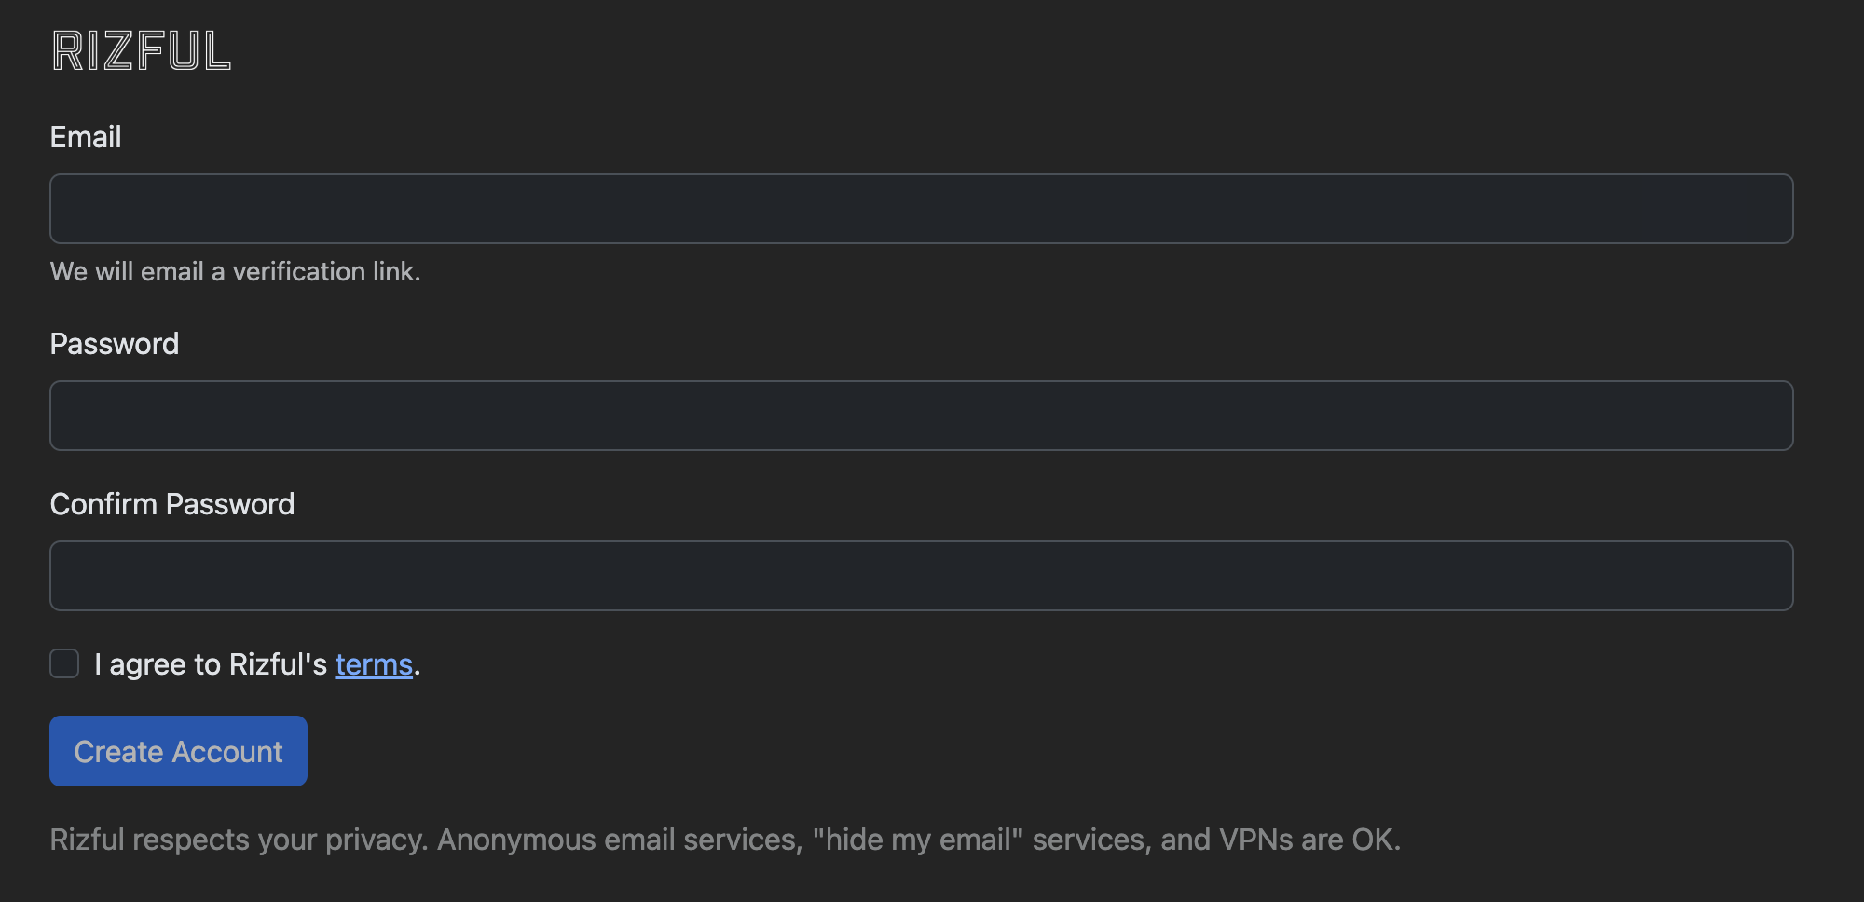1864x902 pixels.
Task: Click the word "Confirm" above the last field
Action: 103,504
